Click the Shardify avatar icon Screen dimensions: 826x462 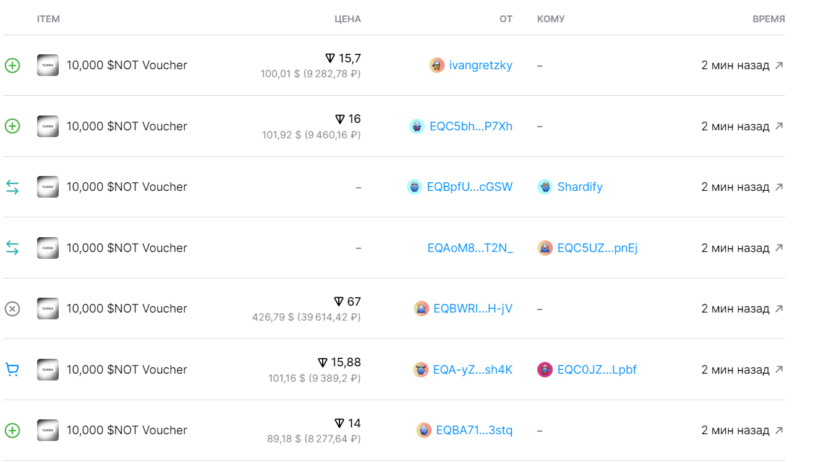[545, 187]
